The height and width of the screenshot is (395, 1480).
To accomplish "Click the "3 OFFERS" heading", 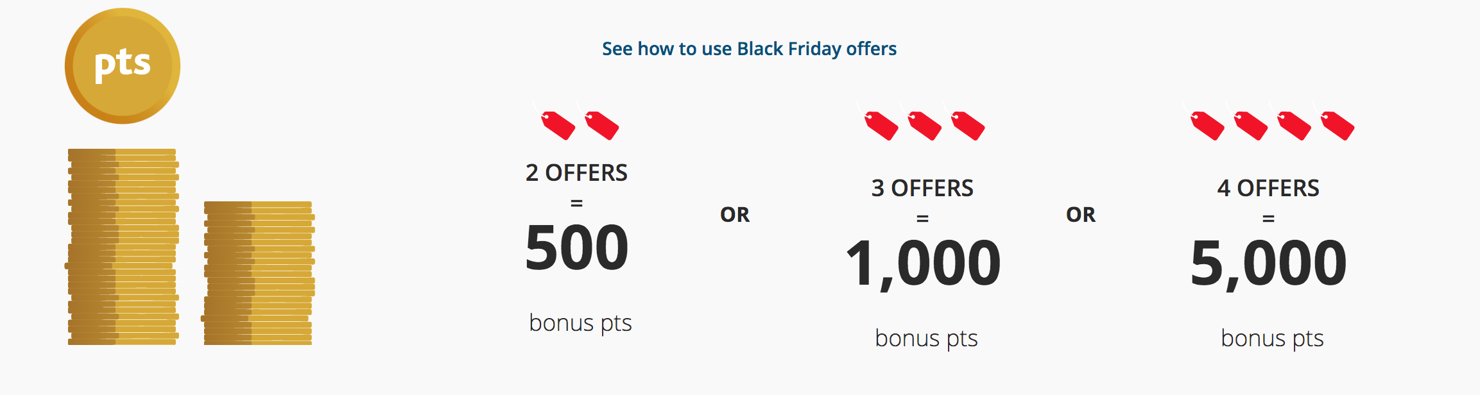I will coord(922,188).
